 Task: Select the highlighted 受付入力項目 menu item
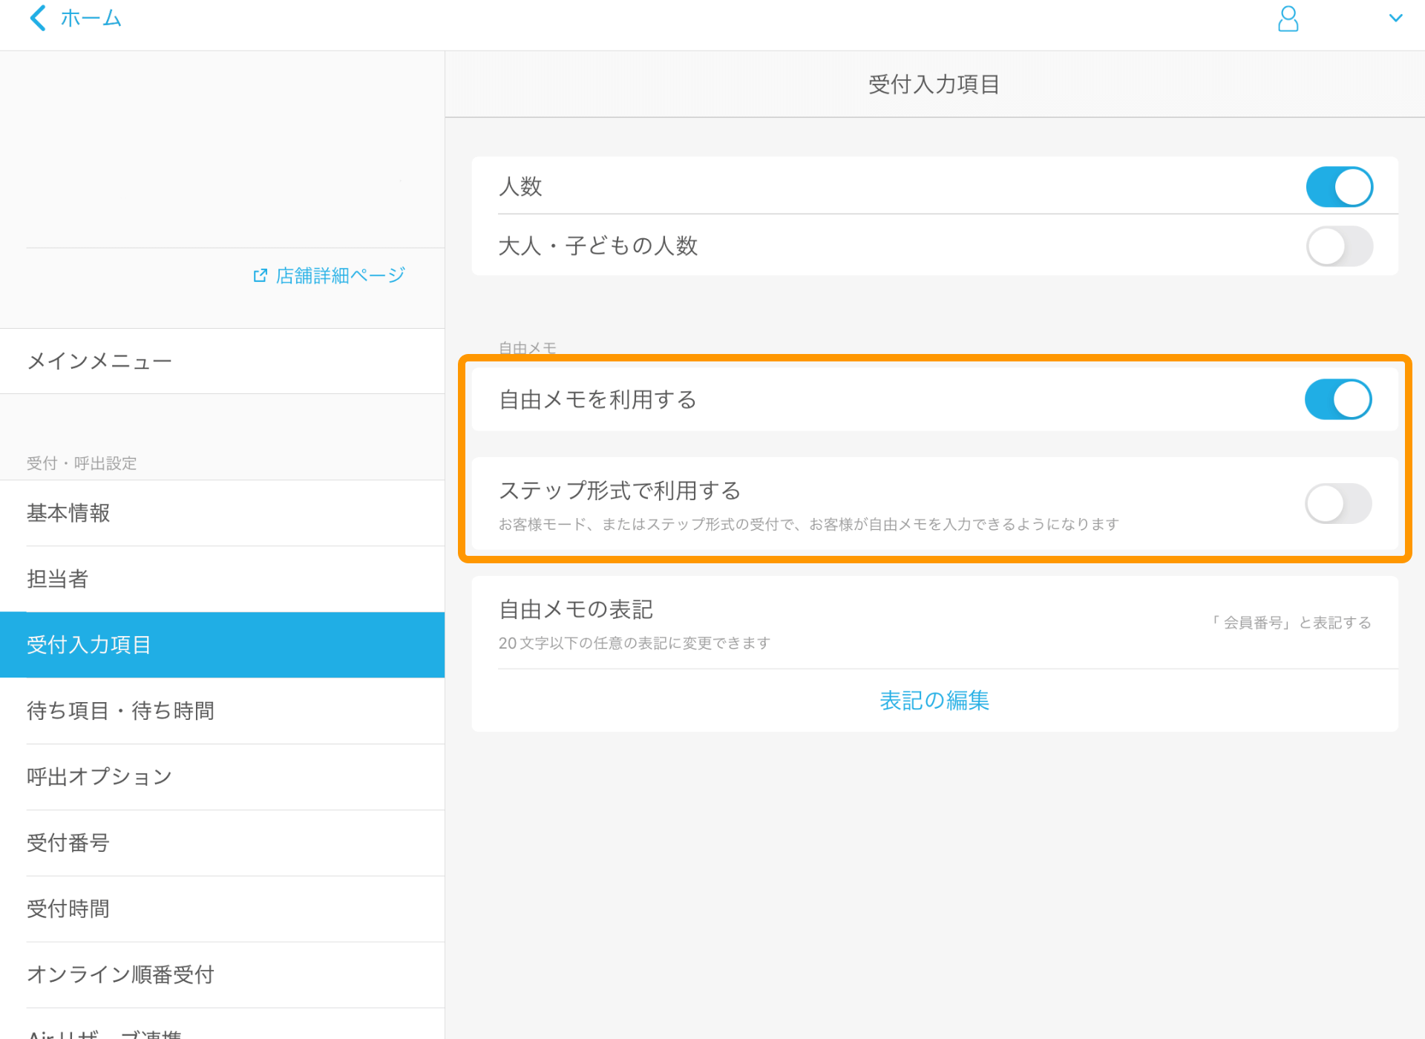pyautogui.click(x=89, y=645)
